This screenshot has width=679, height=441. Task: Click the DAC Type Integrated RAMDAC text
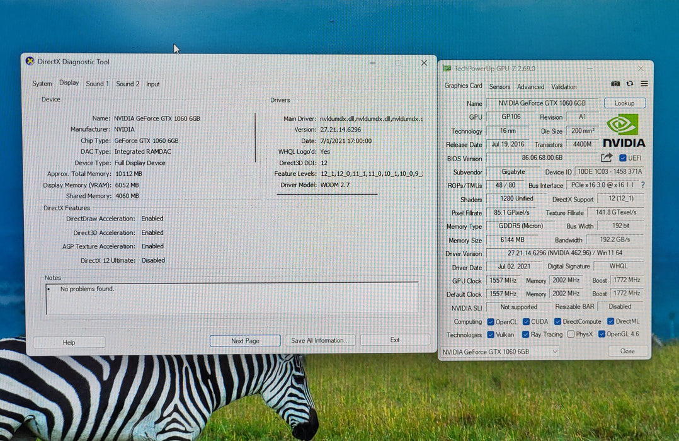[x=142, y=152]
